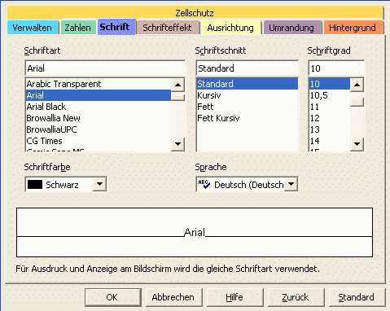
Task: Click the Schriftgrad input field
Action: [x=336, y=68]
